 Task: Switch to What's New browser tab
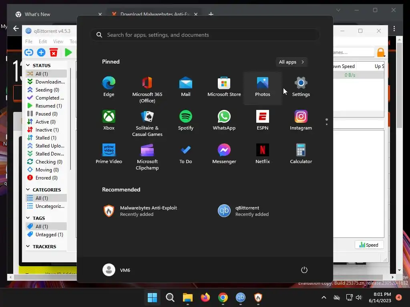click(59, 14)
